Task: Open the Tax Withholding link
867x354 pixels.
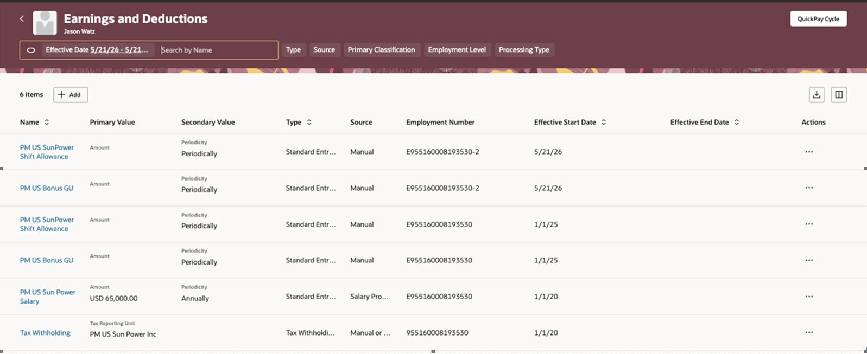Action: coord(45,333)
